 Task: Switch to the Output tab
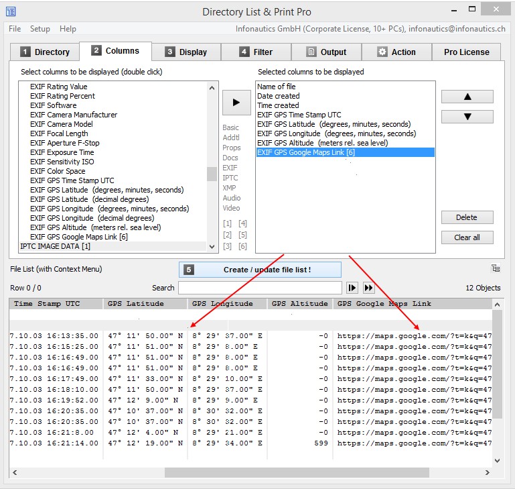tap(326, 52)
